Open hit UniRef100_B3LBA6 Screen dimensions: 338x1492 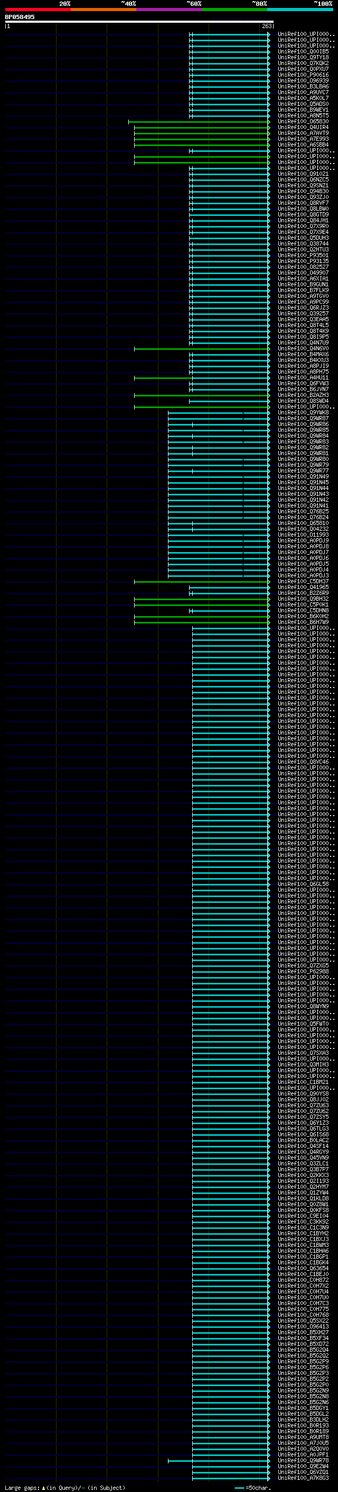coord(303,86)
